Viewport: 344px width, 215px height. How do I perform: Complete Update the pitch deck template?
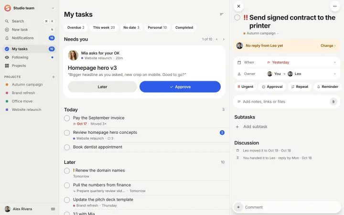pyautogui.click(x=67, y=200)
